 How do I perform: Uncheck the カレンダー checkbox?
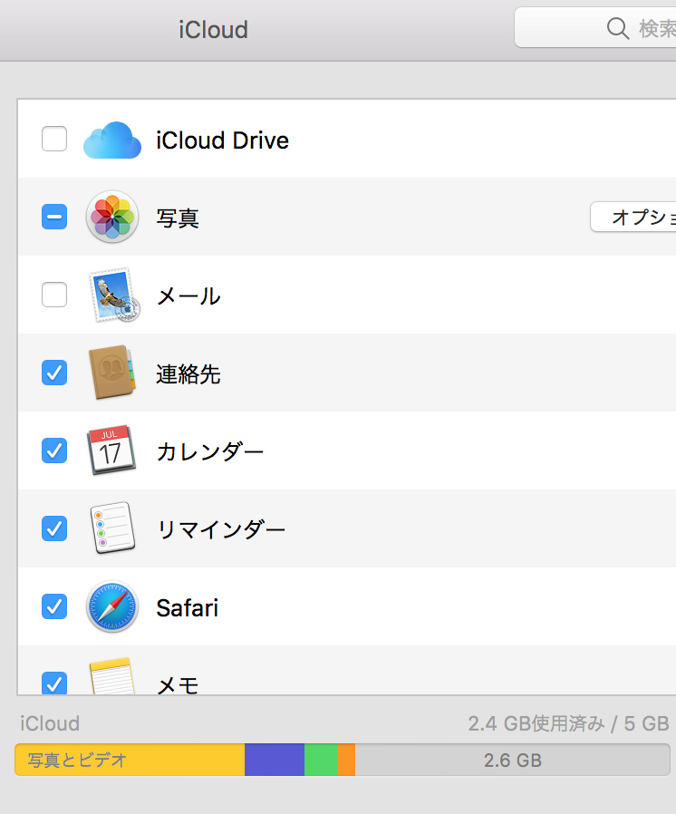54,451
